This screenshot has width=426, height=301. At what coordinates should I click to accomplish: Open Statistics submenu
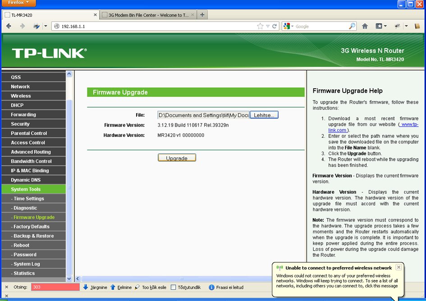pos(34,274)
